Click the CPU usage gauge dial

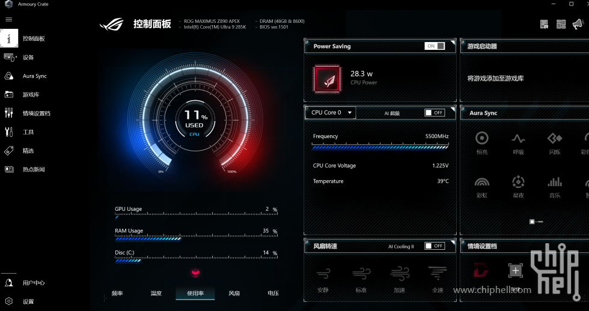[194, 120]
